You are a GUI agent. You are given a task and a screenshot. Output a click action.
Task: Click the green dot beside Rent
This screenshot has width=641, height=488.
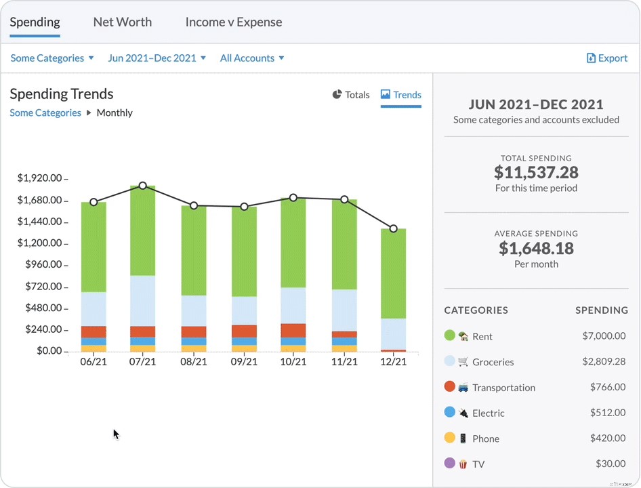tap(451, 336)
